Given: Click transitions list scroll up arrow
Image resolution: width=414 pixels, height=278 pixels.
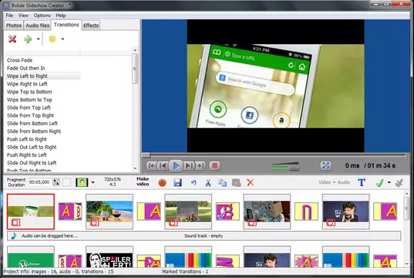Looking at the screenshot, I should coord(135,50).
